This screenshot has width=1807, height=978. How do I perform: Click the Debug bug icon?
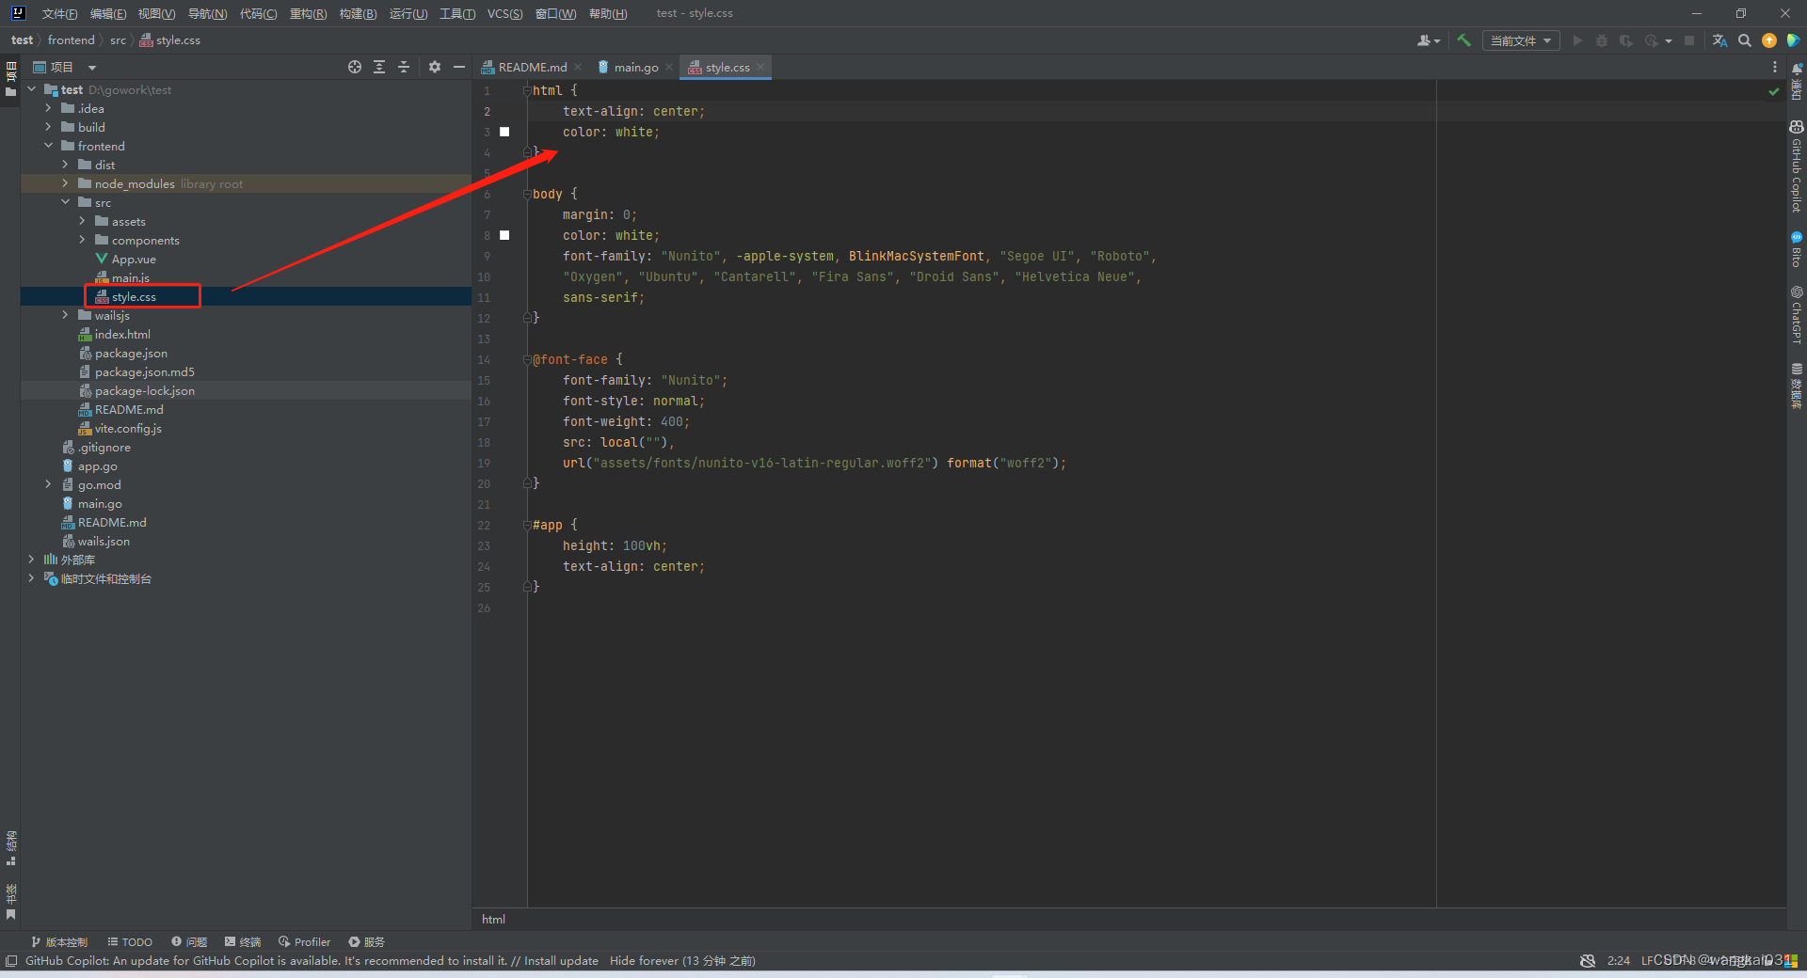point(1601,40)
